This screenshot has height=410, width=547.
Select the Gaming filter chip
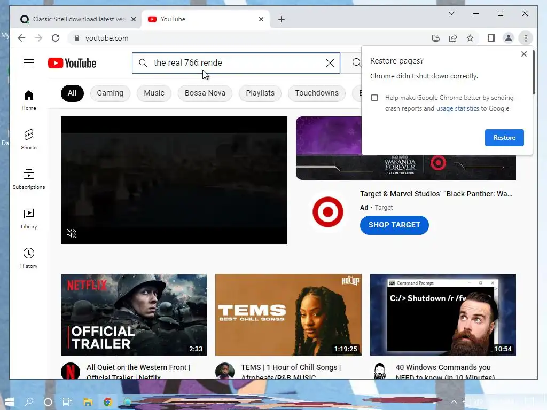pos(110,93)
